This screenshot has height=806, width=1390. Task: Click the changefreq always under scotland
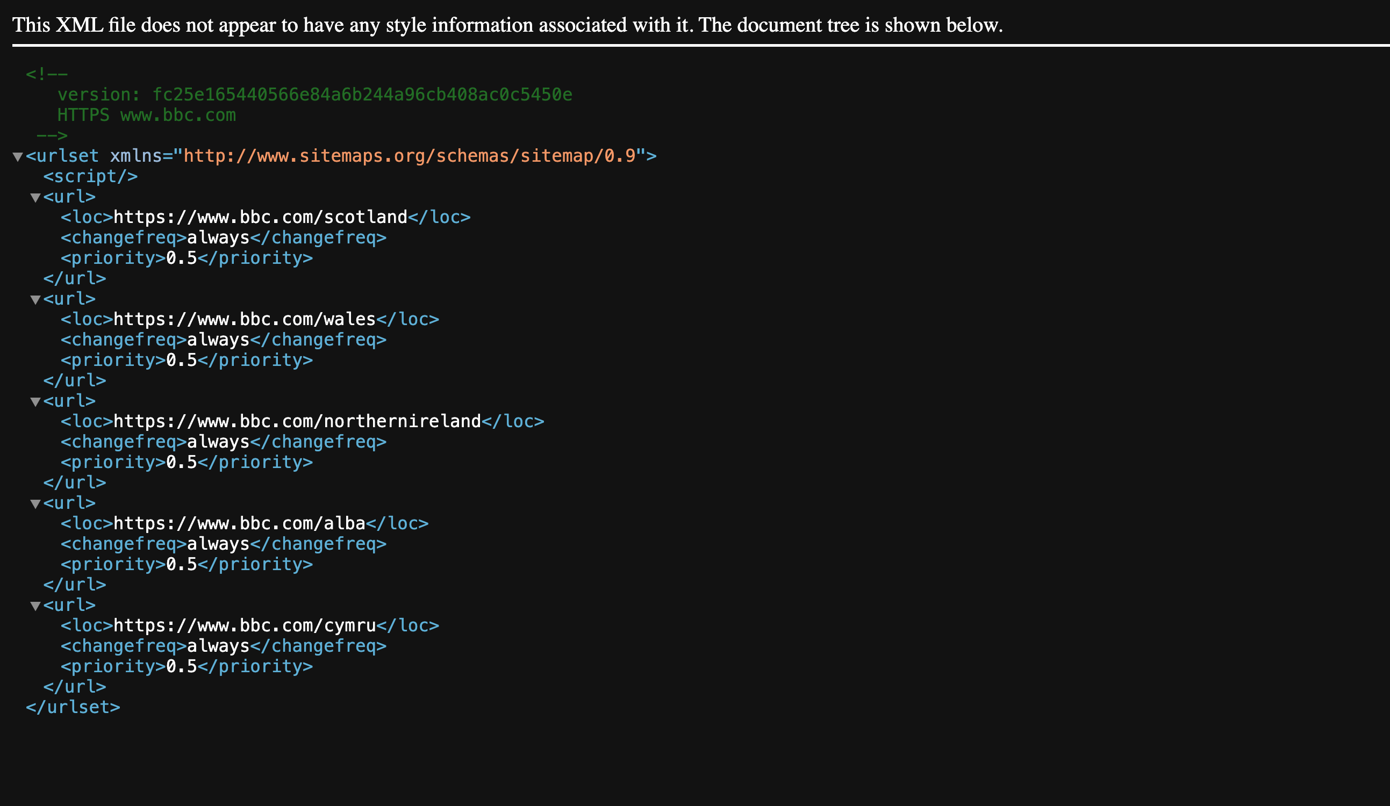coord(218,238)
